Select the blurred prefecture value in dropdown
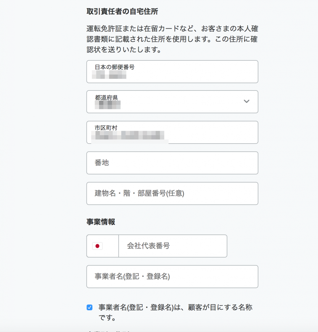Screen dimensions: 318x332 click(108, 105)
